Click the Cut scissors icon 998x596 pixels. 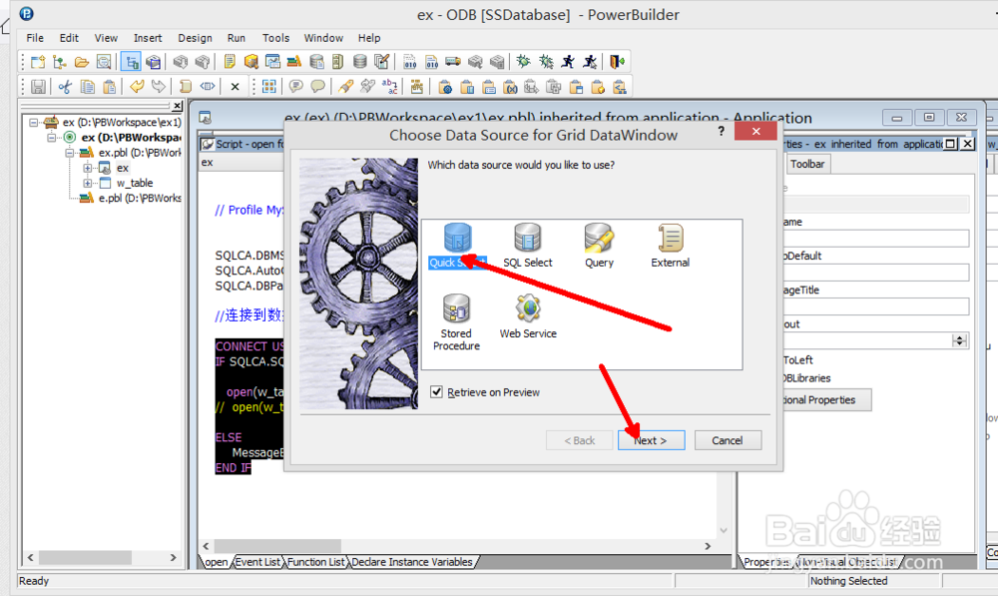(x=65, y=87)
